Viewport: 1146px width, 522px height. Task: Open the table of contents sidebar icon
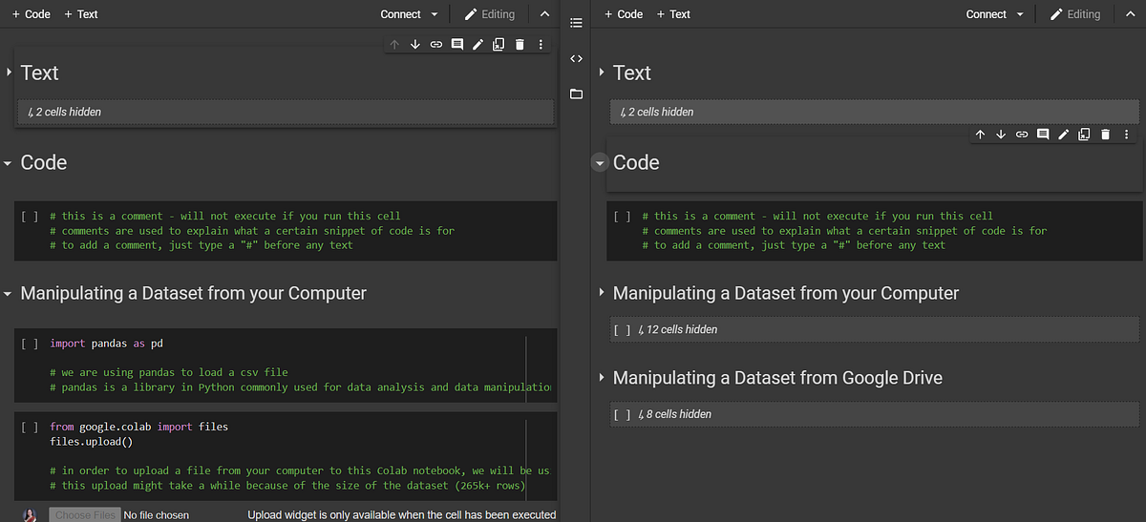click(576, 21)
